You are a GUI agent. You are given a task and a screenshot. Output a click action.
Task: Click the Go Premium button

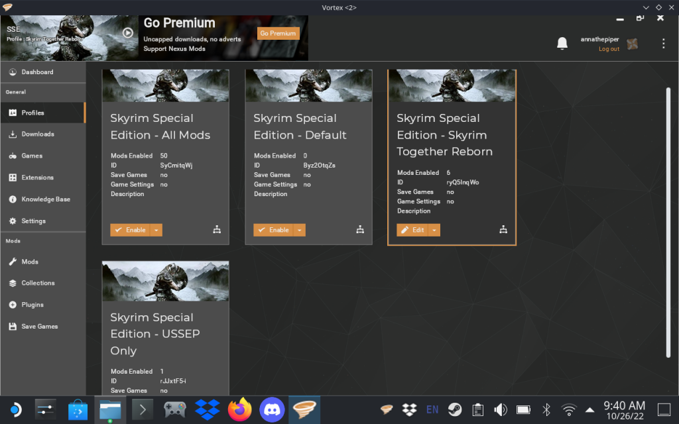pos(278,33)
